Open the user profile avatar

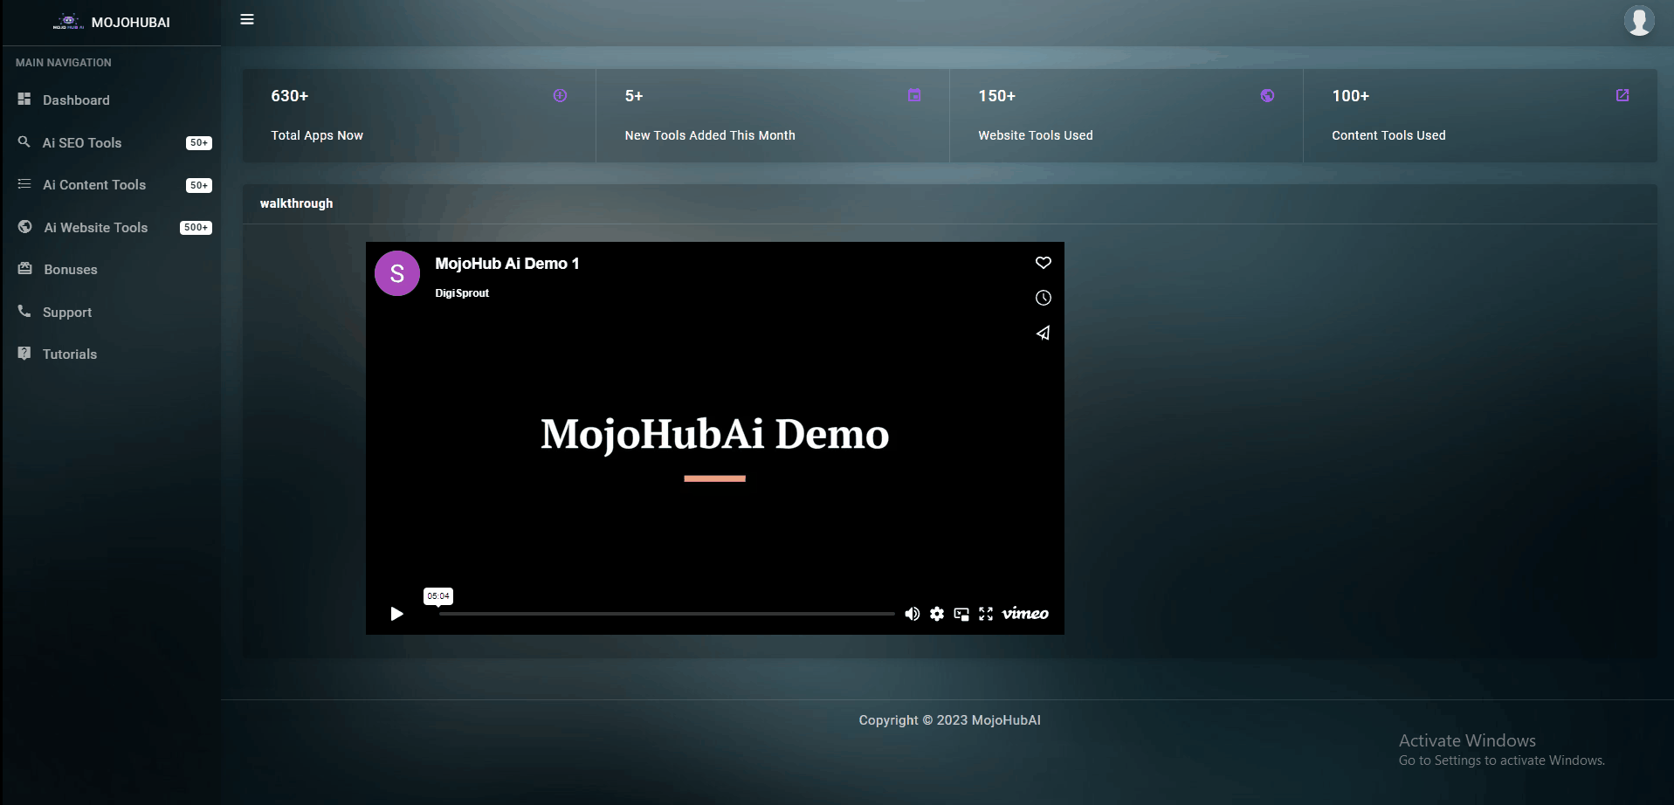point(1638,20)
